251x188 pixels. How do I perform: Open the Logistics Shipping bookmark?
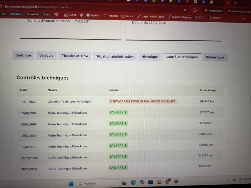point(179,17)
